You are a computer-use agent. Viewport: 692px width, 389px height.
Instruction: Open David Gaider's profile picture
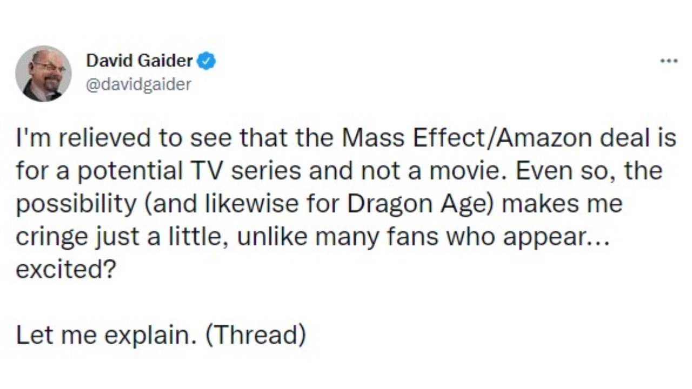(x=43, y=73)
